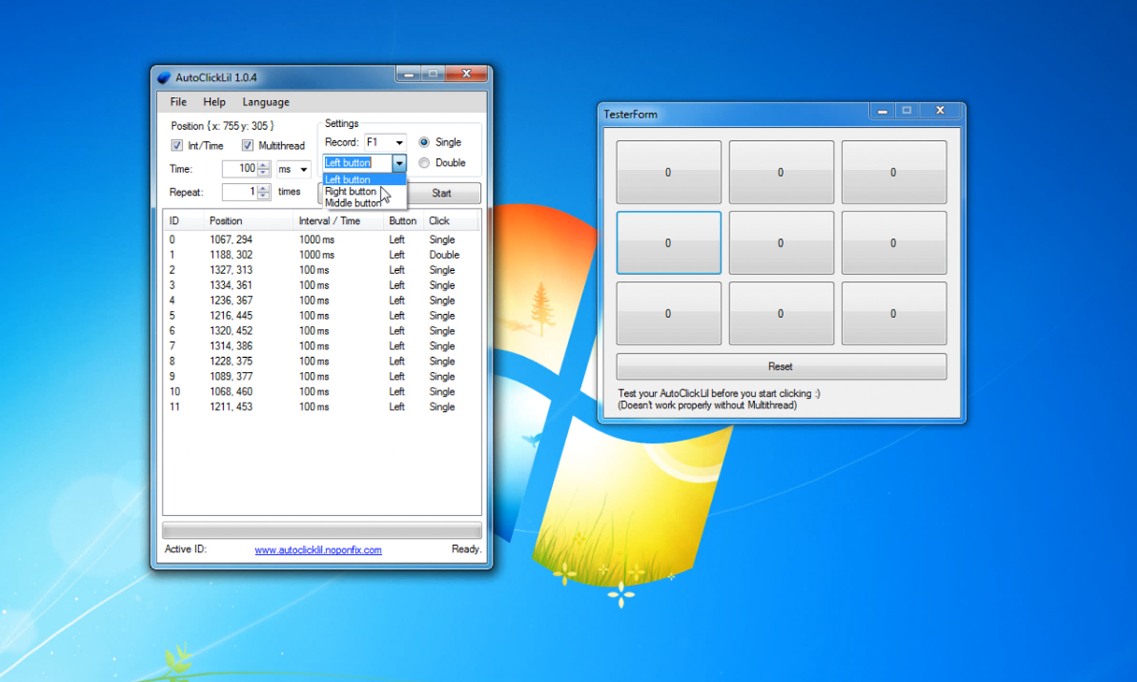1137x682 pixels.
Task: Click the progress bar above Active ID
Action: point(322,530)
